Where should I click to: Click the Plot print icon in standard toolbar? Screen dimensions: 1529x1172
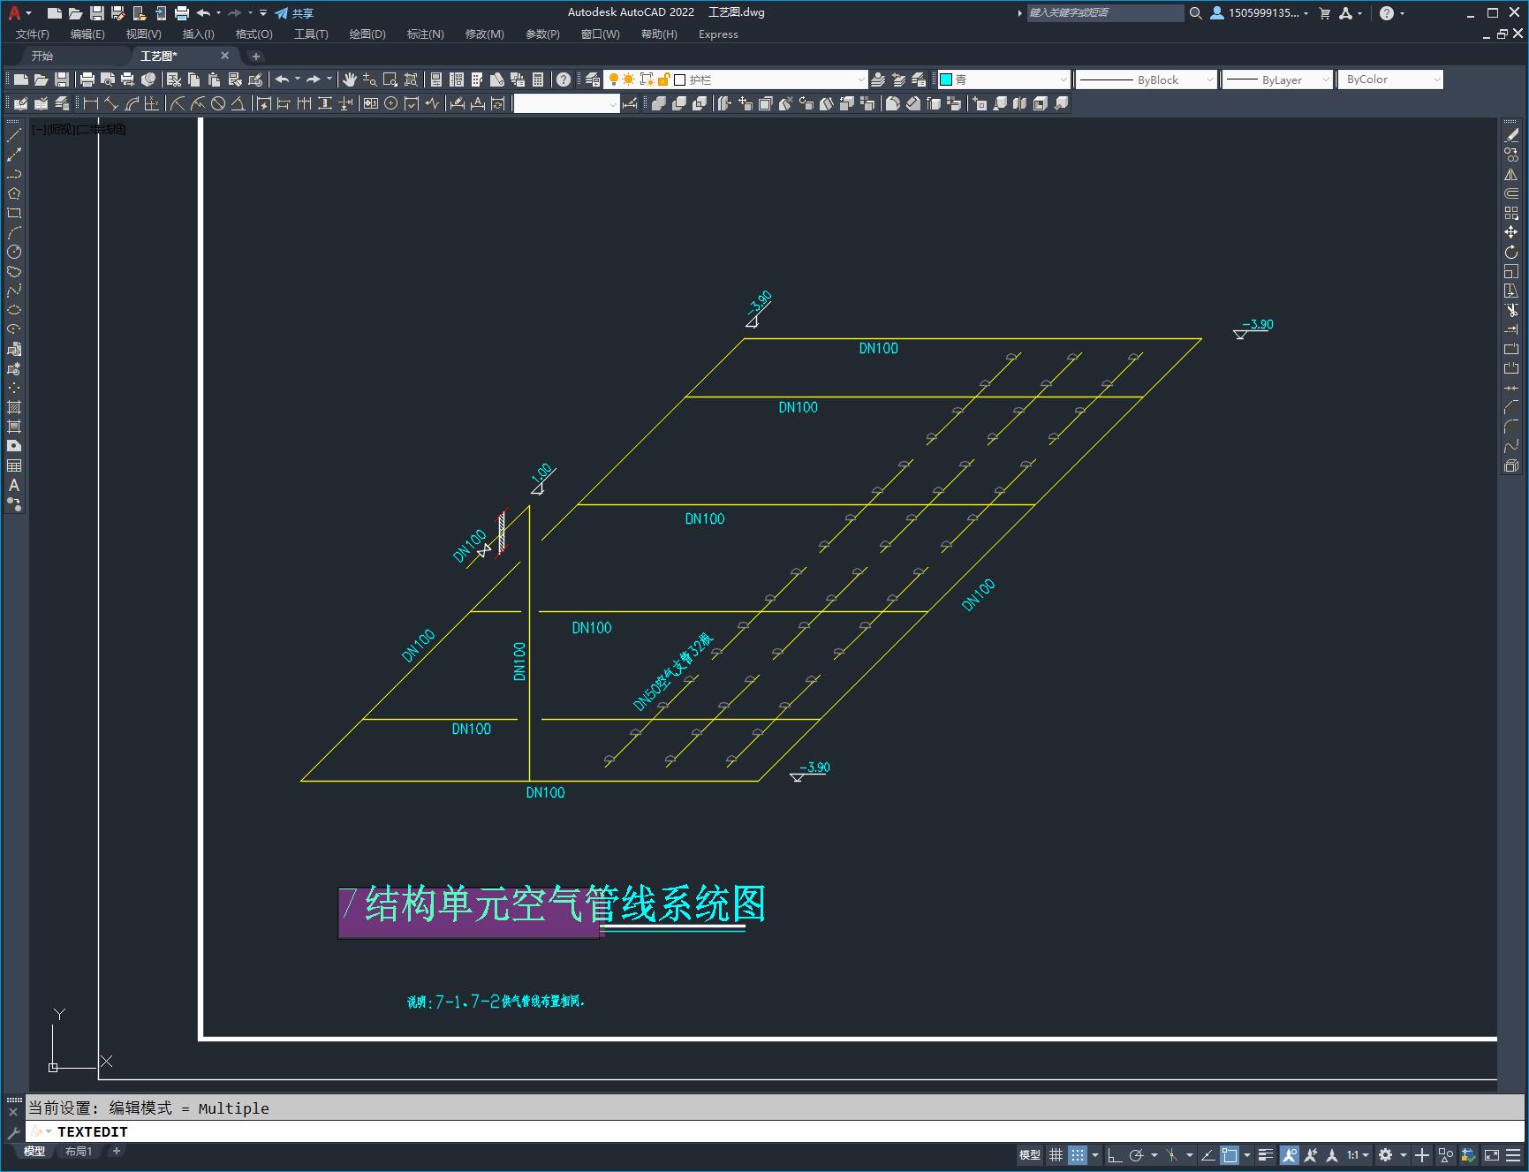tap(87, 79)
